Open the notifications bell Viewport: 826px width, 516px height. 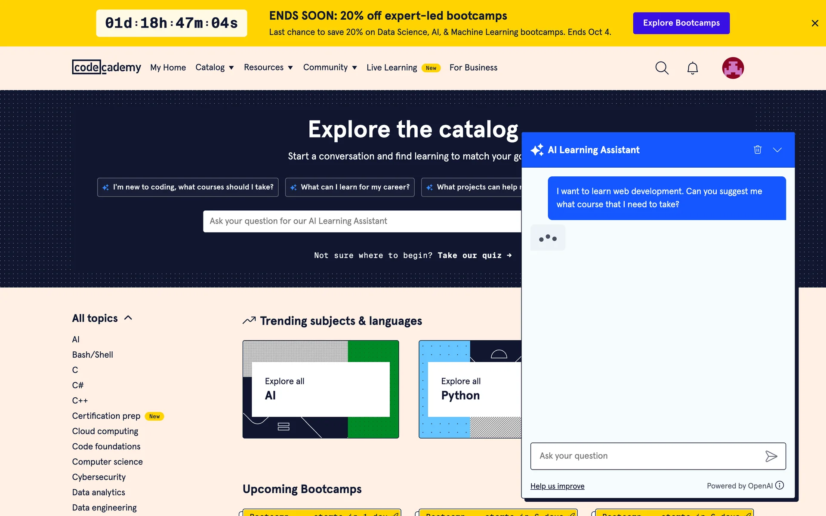pos(692,68)
